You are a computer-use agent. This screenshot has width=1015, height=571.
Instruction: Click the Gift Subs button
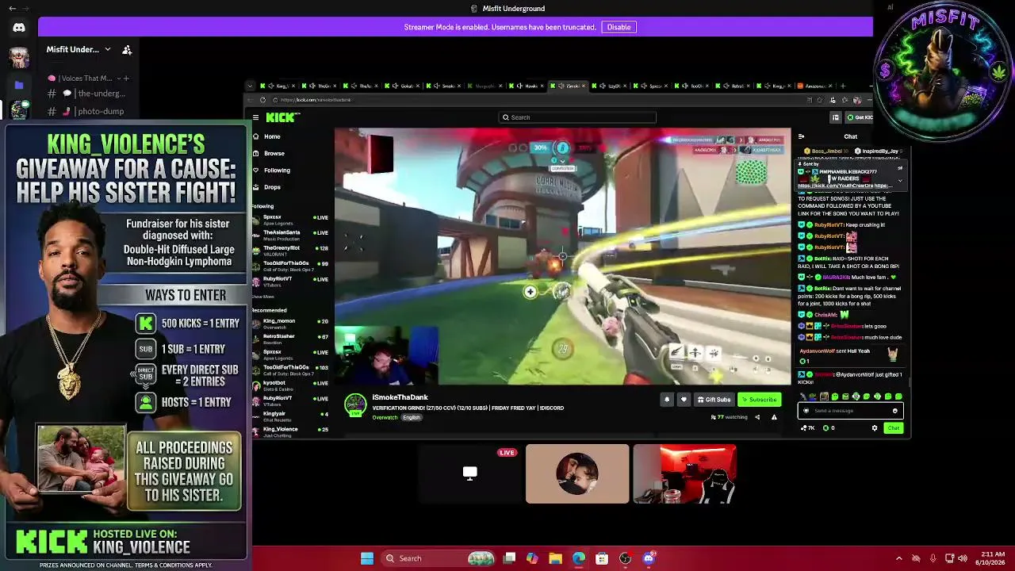tap(714, 400)
